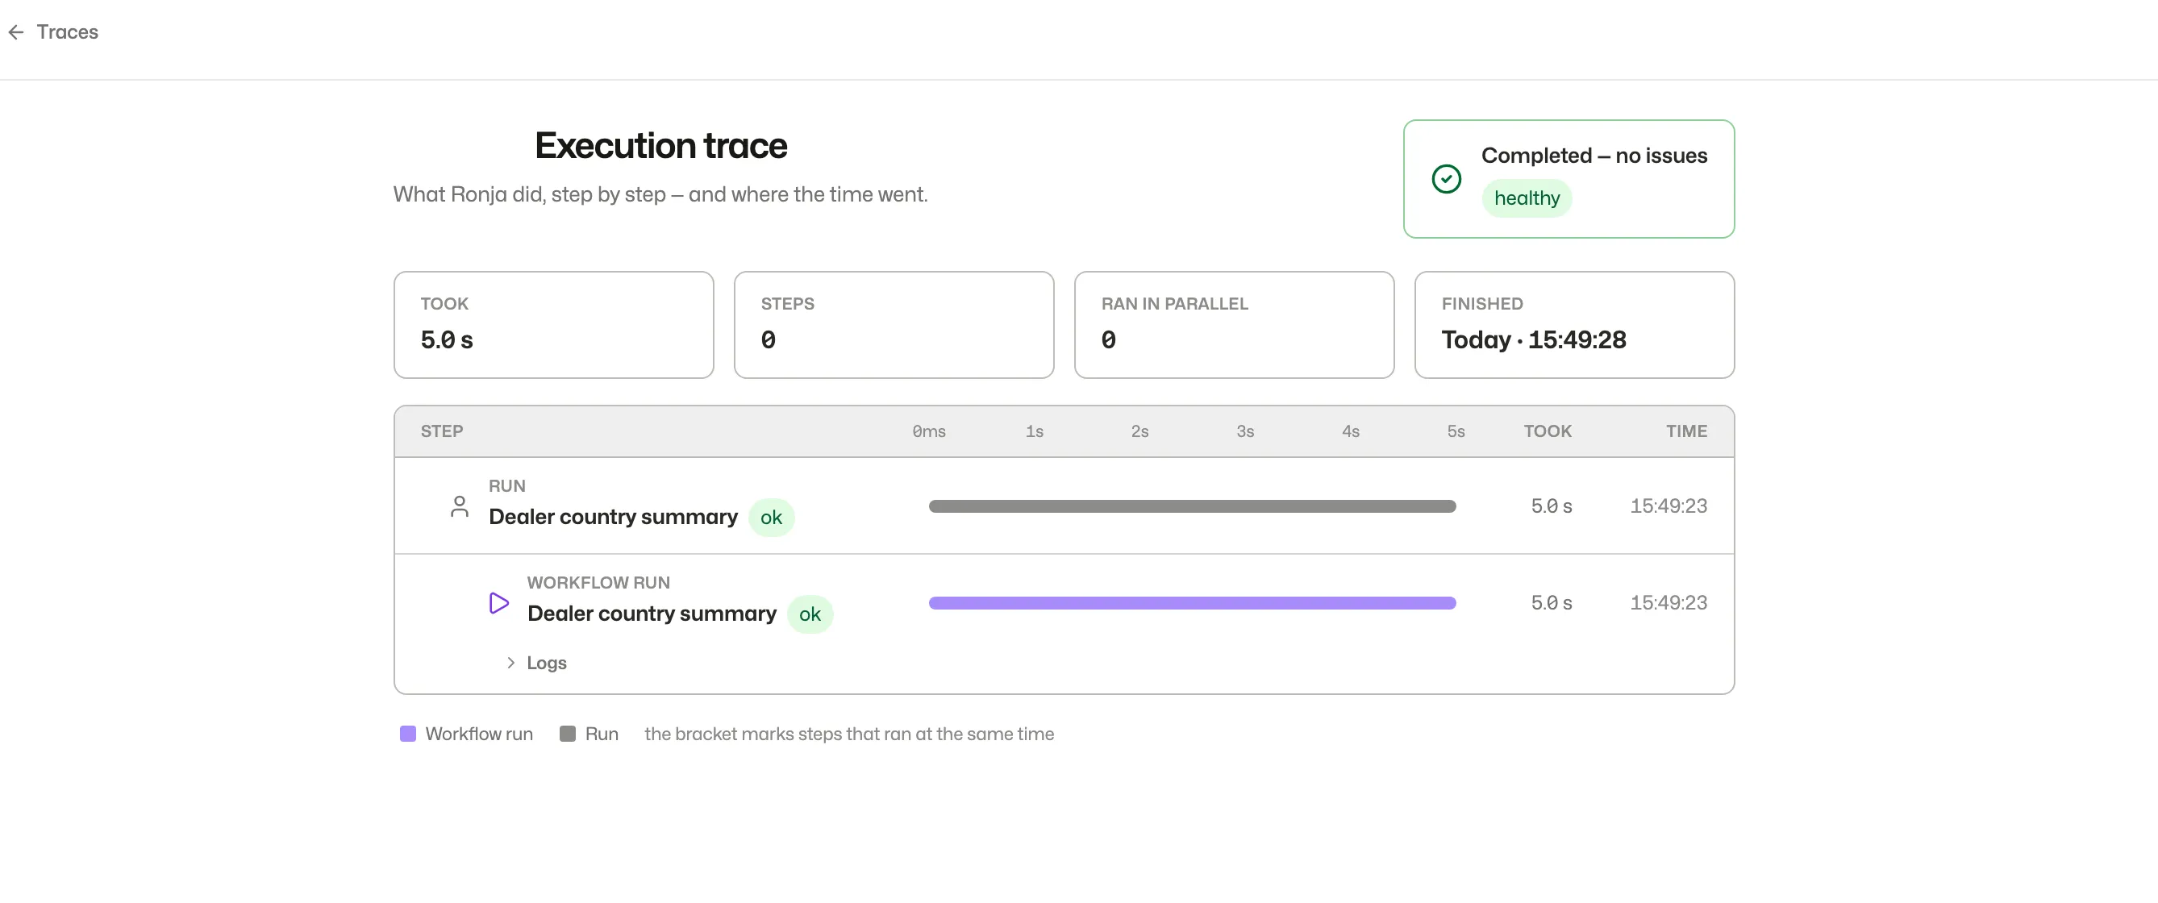Click the gray Run legend swatch
2158x903 pixels.
pyautogui.click(x=567, y=734)
